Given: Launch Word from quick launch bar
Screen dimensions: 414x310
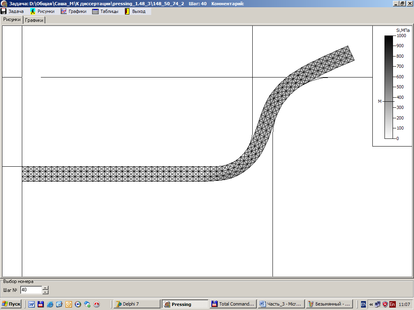Looking at the screenshot, I should [x=32, y=304].
